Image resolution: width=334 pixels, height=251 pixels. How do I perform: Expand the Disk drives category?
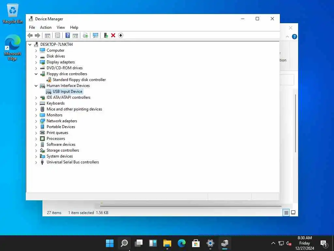point(36,56)
